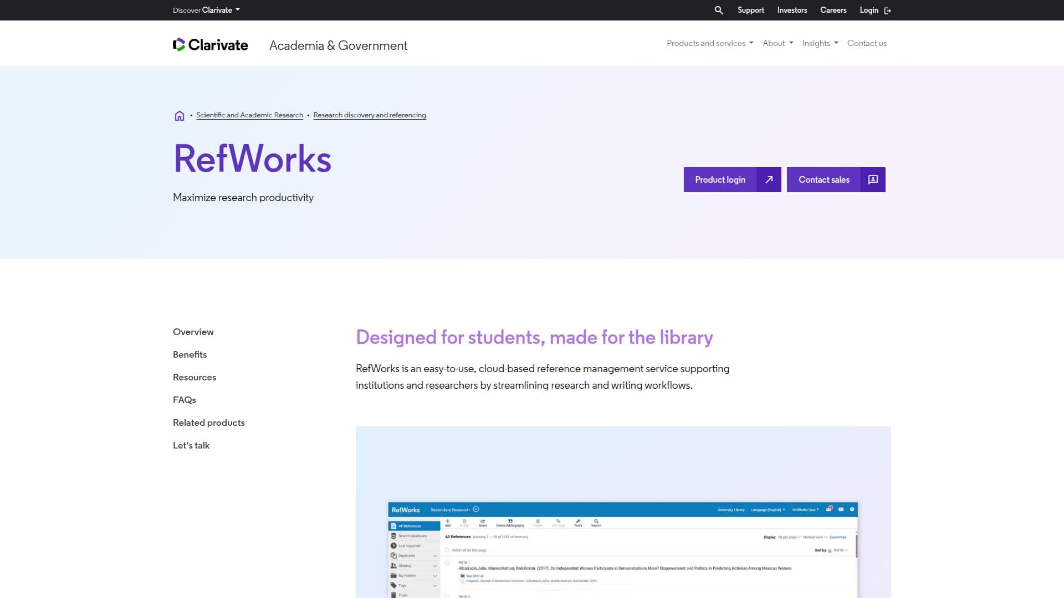Jump to the FAQs section
This screenshot has height=598, width=1064.
tap(185, 400)
